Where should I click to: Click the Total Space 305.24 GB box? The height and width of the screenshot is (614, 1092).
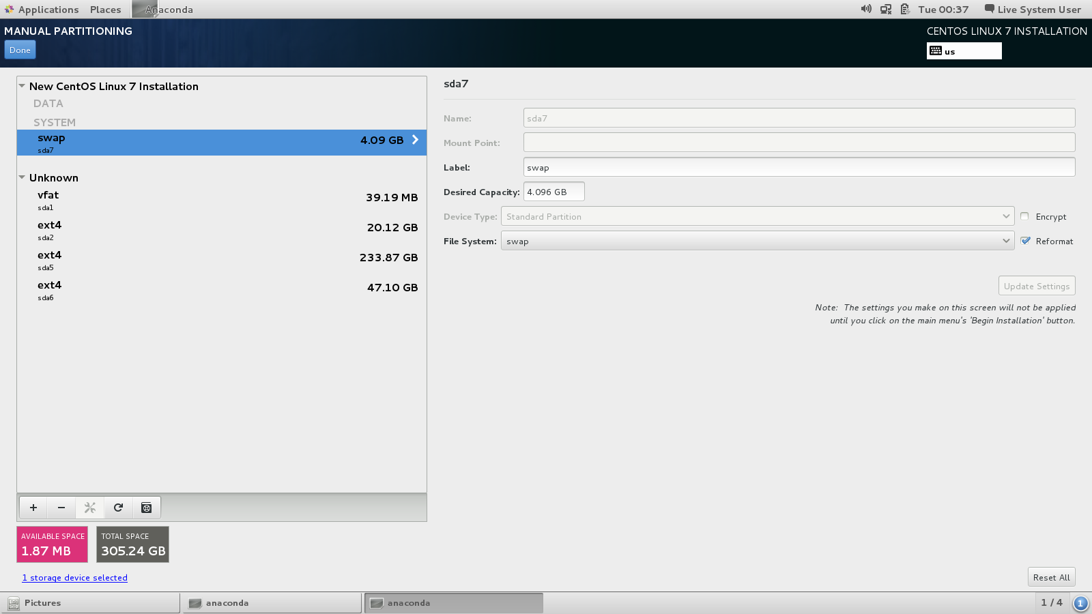click(132, 544)
